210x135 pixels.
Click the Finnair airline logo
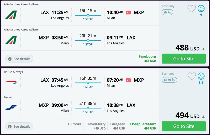11,107
